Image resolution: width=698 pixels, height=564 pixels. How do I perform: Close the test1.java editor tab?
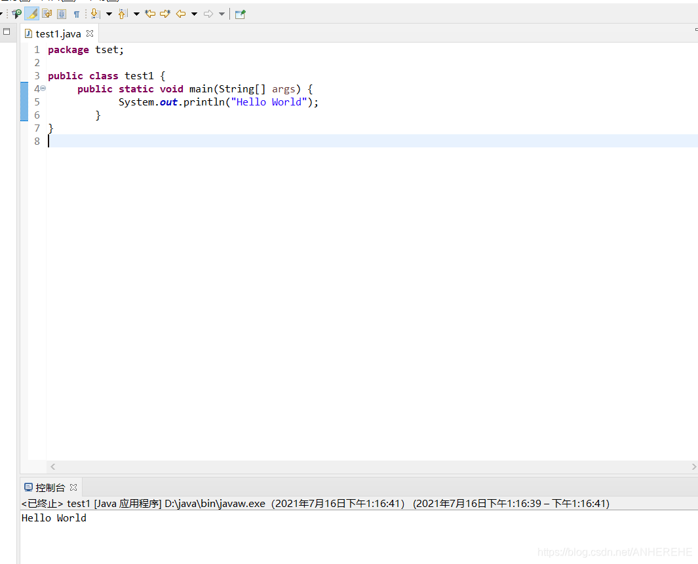pyautogui.click(x=89, y=33)
